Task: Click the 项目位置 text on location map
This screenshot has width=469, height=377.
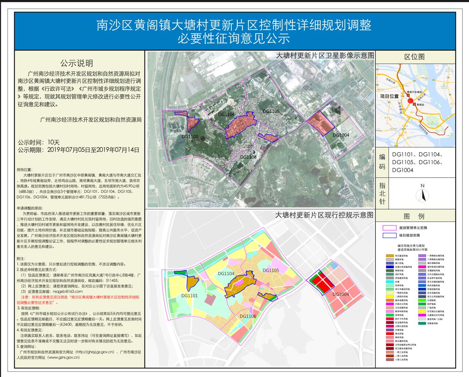Action: (x=390, y=96)
